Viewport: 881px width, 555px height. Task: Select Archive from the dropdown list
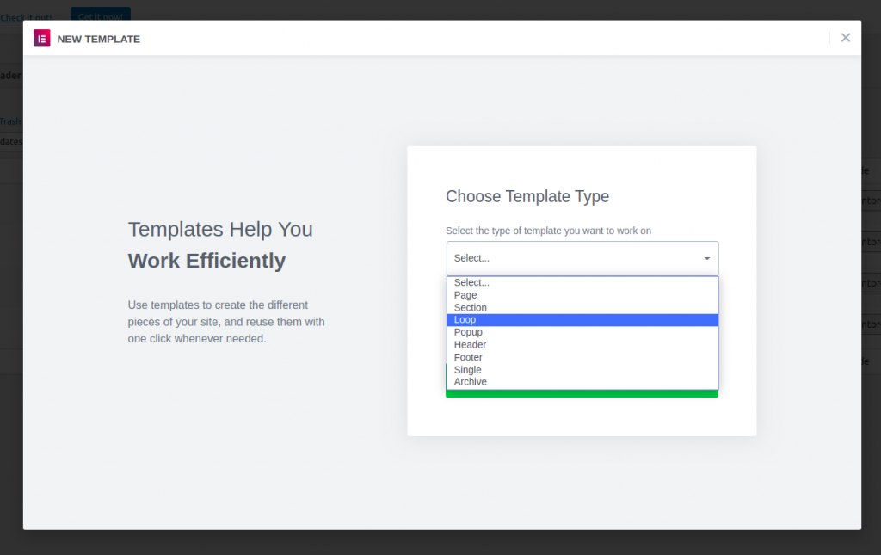471,382
